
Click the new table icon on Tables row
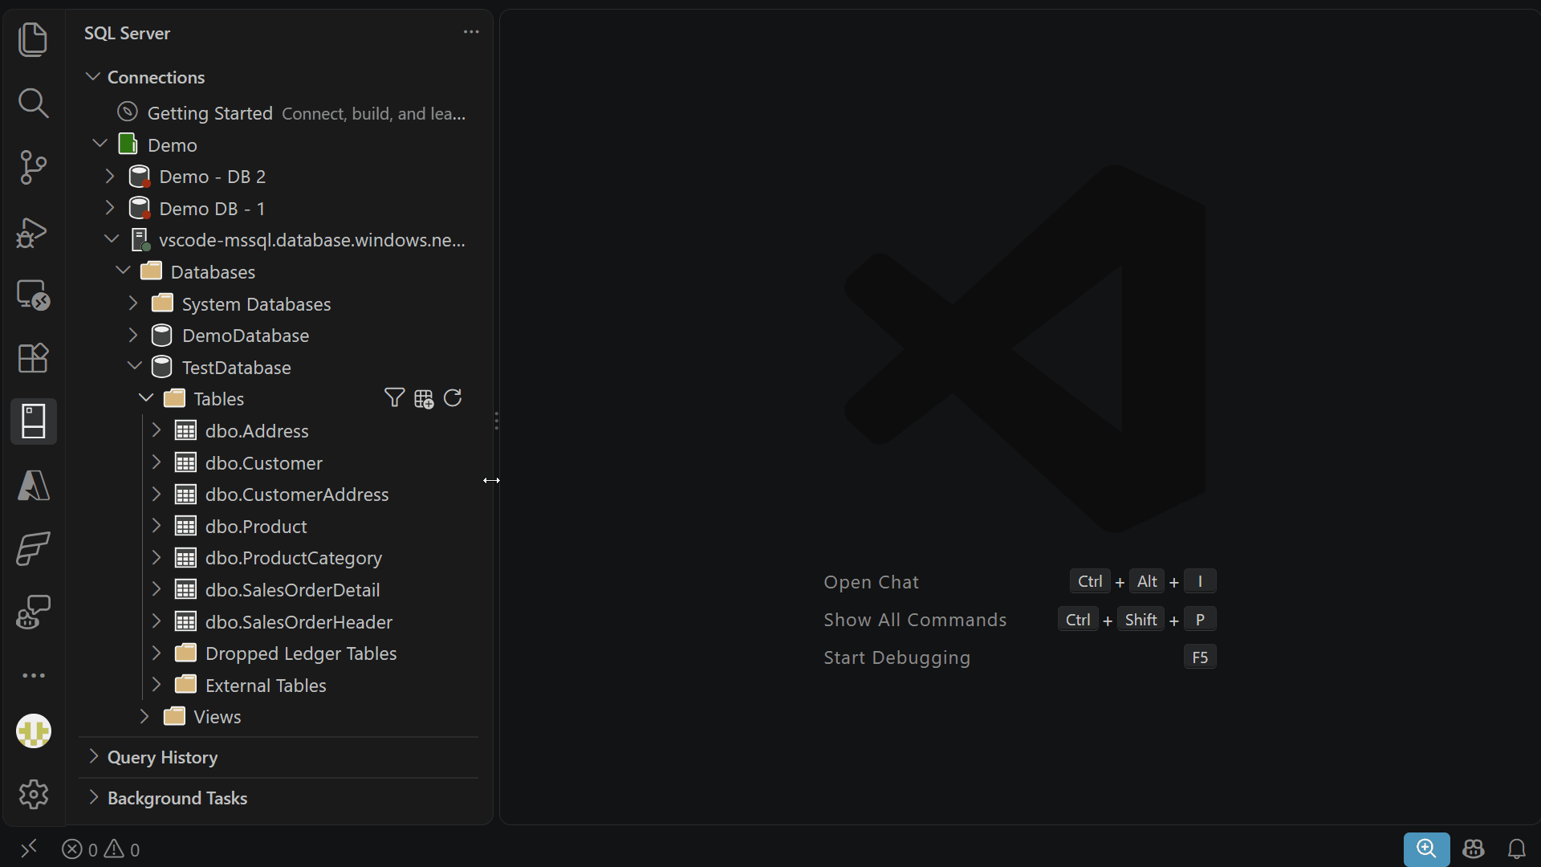coord(424,399)
